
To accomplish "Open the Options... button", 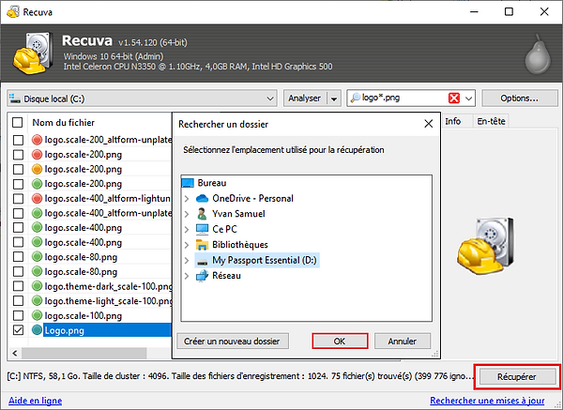I will coord(519,98).
